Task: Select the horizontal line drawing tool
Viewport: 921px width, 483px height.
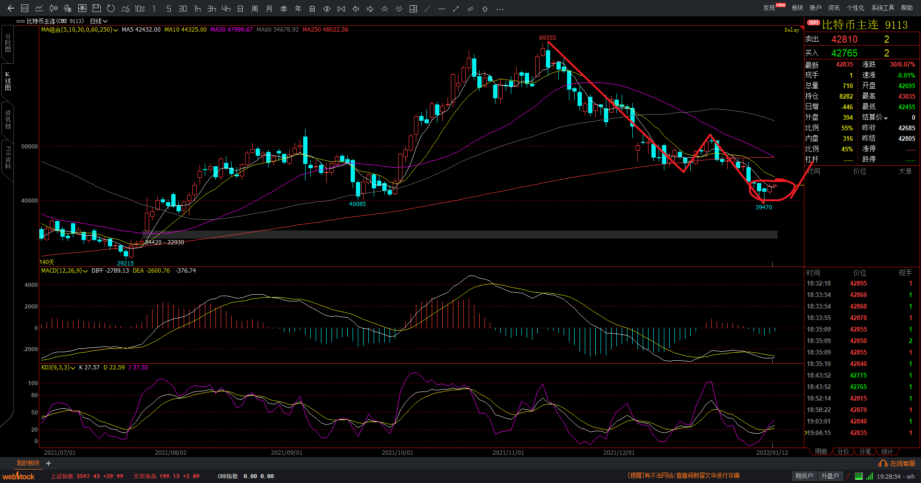Action: coord(442,9)
